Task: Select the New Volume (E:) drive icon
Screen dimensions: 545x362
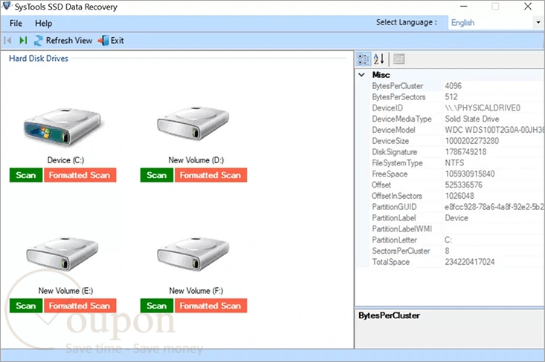Action: [x=62, y=254]
